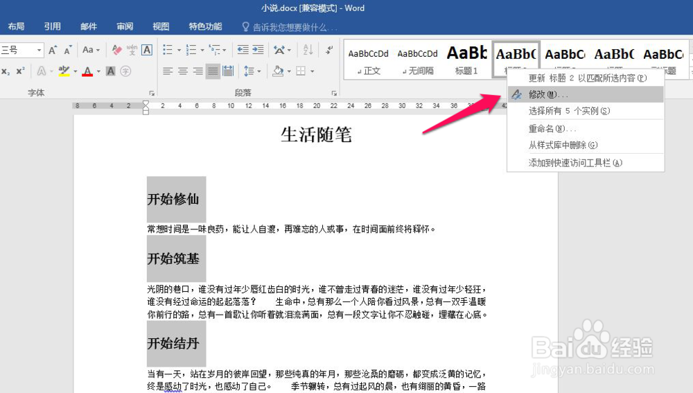The image size is (693, 393).
Task: Apply the 无间隔 style
Action: tap(418, 60)
